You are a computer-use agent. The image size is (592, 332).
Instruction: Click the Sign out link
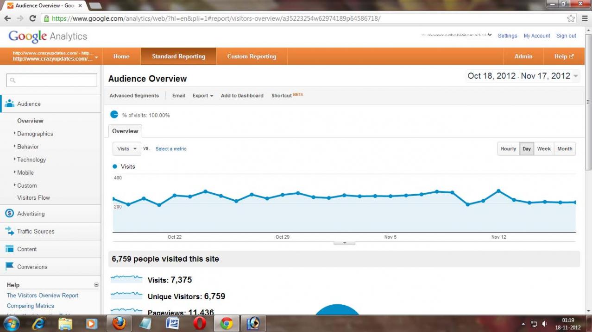[x=566, y=36]
